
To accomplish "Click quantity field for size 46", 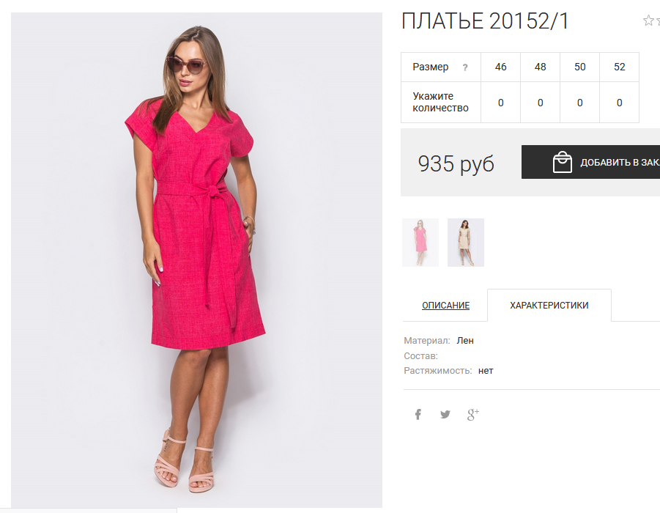I will pyautogui.click(x=500, y=103).
